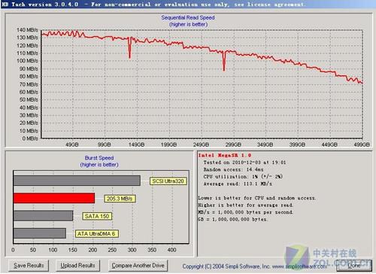Screen dimensions: 376x274
Task: Click the Upload Results button
Action: tap(77, 266)
